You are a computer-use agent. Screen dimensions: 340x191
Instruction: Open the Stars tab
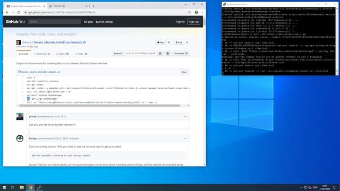[x=63, y=54]
